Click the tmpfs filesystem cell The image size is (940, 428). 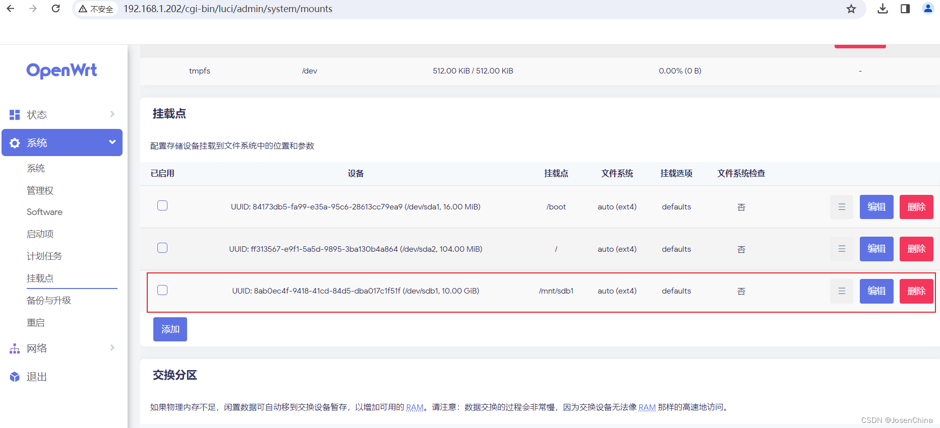point(200,71)
